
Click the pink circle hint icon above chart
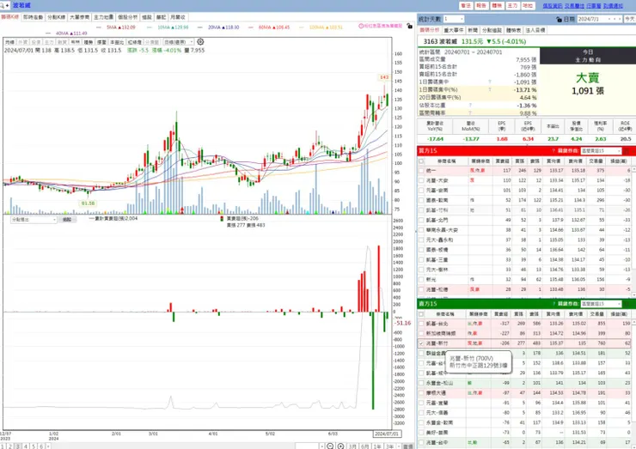[x=361, y=26]
